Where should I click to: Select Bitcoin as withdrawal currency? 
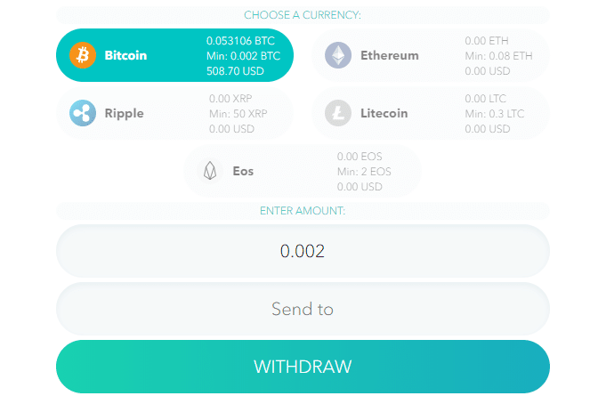pos(174,55)
